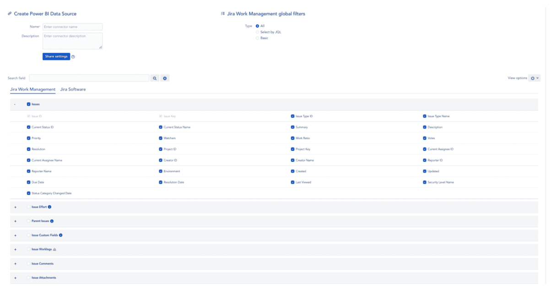This screenshot has width=552, height=289.
Task: Click the info icon next to Parent Issues
Action: click(x=52, y=221)
